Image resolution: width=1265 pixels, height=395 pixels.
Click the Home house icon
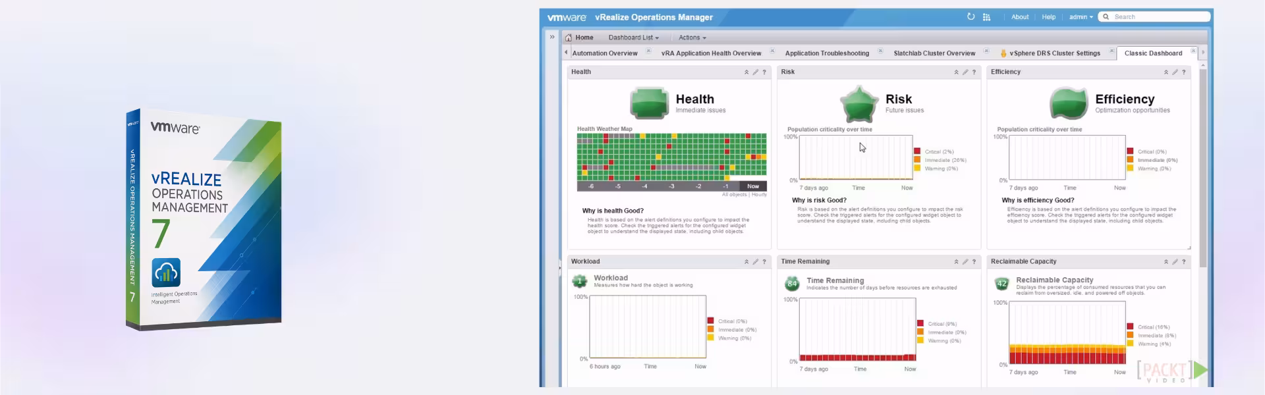coord(569,38)
